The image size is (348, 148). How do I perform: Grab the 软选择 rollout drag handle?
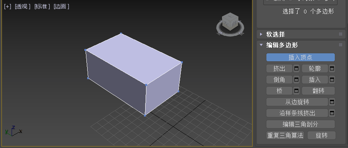tap(340, 34)
